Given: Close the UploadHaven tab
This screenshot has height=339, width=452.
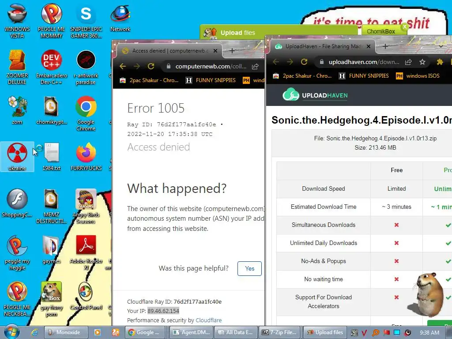Looking at the screenshot, I should click(x=369, y=46).
